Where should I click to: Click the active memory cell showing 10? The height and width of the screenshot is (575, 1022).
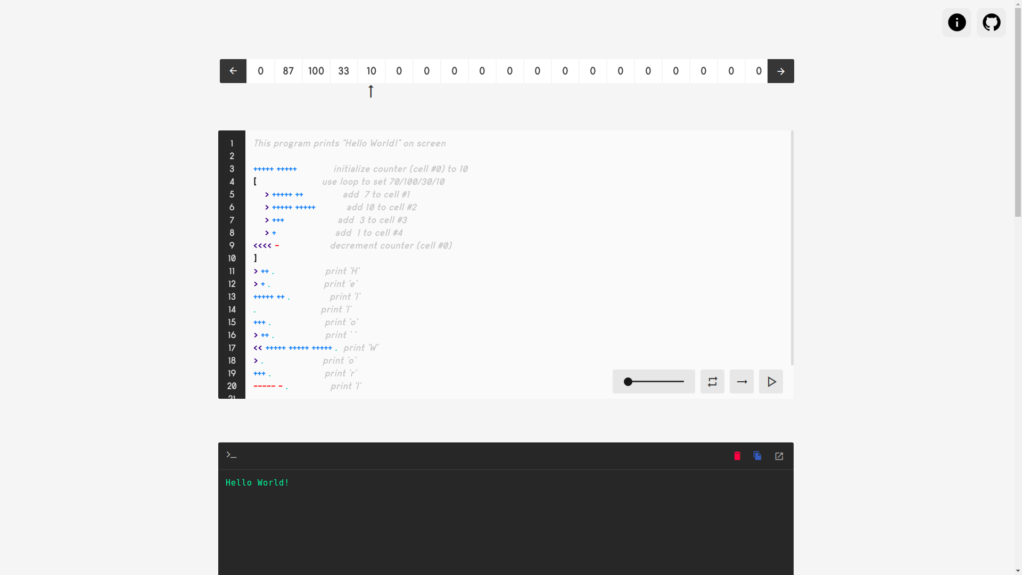click(371, 71)
